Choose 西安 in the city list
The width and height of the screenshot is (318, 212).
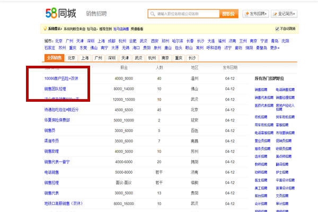point(155,41)
